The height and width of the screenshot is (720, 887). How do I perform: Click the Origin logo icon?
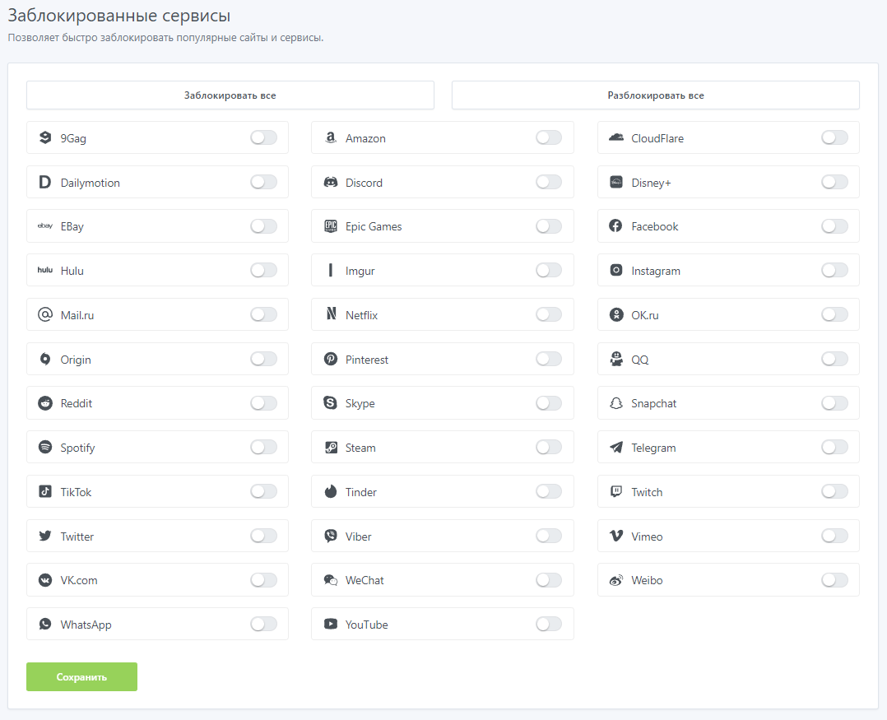pos(45,359)
